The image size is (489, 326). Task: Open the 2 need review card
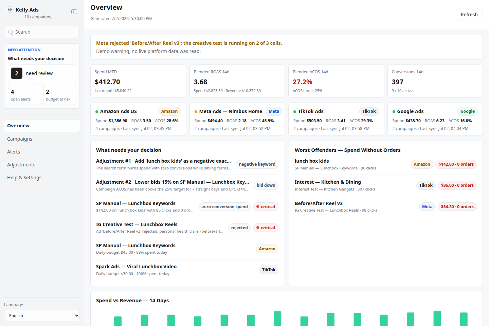(42, 73)
